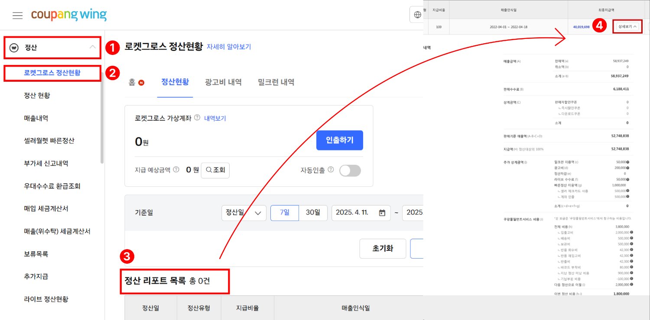Switch to the 밀크런 내역 tab

click(276, 82)
